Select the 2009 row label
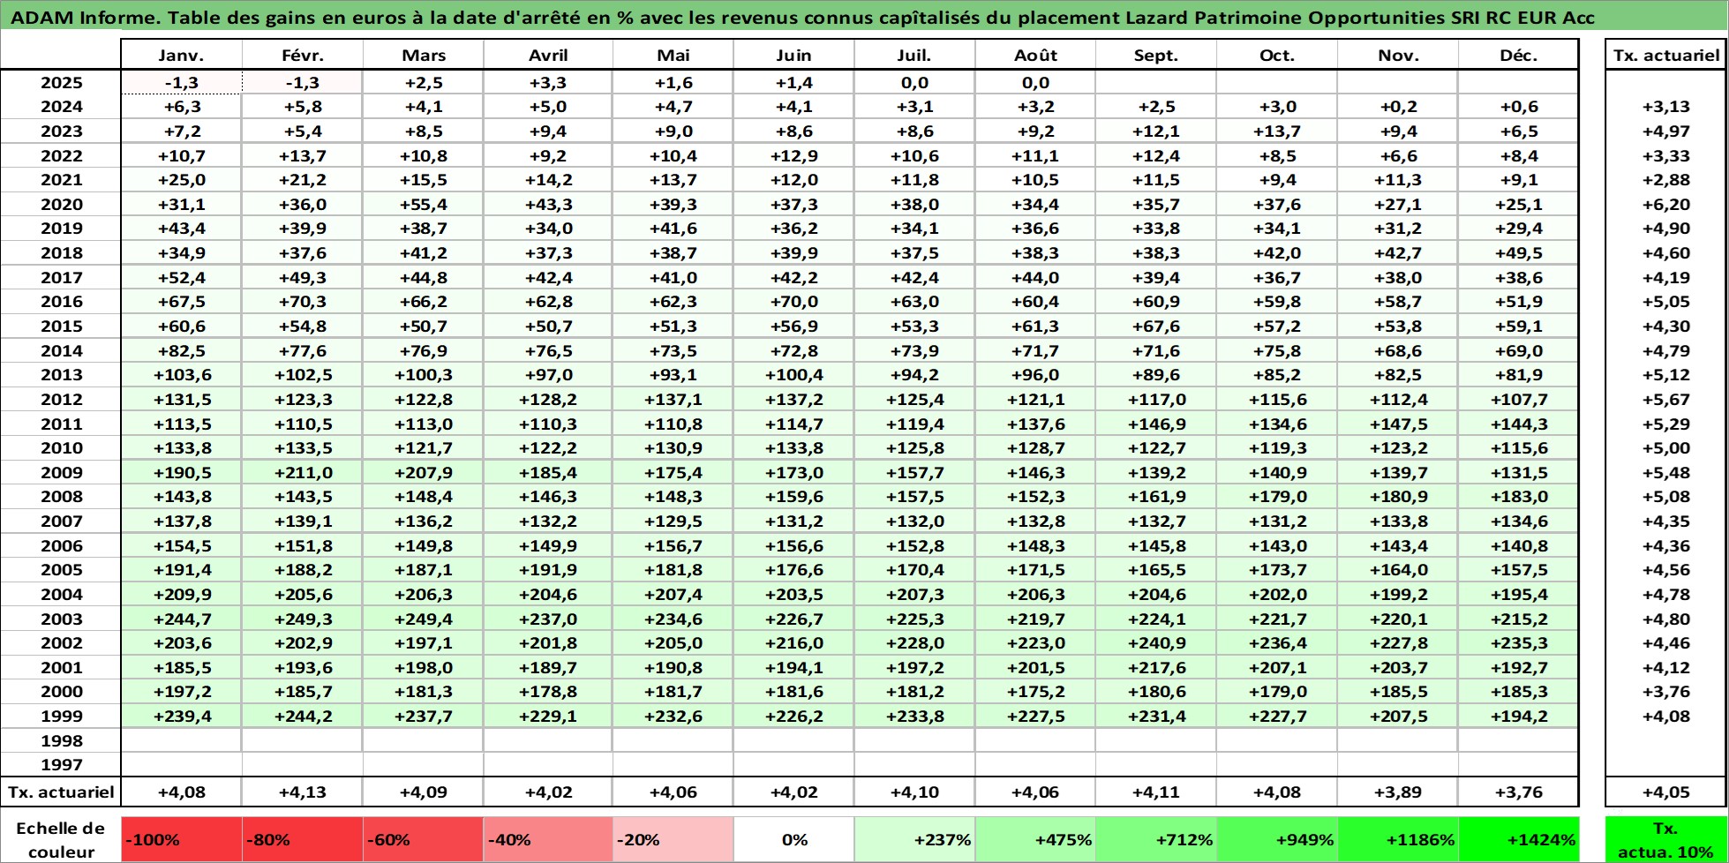Image resolution: width=1729 pixels, height=863 pixels. (x=61, y=473)
